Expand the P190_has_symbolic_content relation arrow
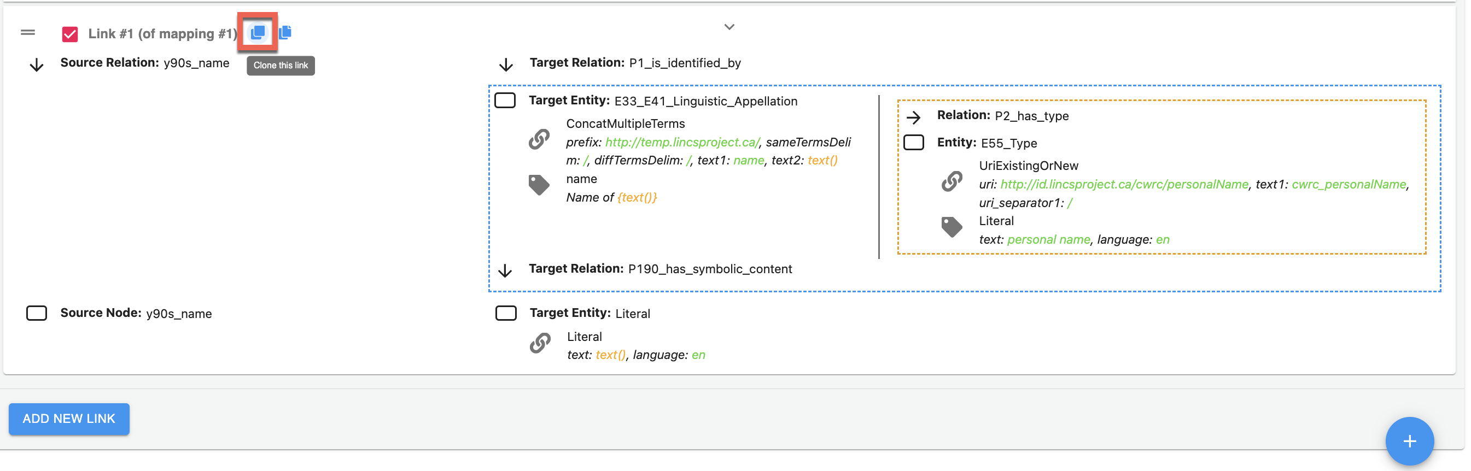The image size is (1471, 471). click(x=505, y=270)
